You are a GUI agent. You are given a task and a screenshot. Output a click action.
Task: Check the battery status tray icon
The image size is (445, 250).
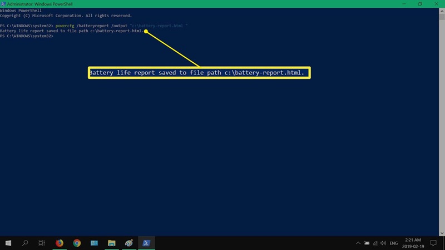coord(367,243)
